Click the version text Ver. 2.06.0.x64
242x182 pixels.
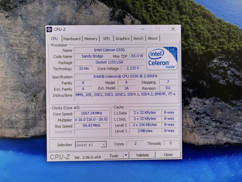pyautogui.click(x=87, y=157)
